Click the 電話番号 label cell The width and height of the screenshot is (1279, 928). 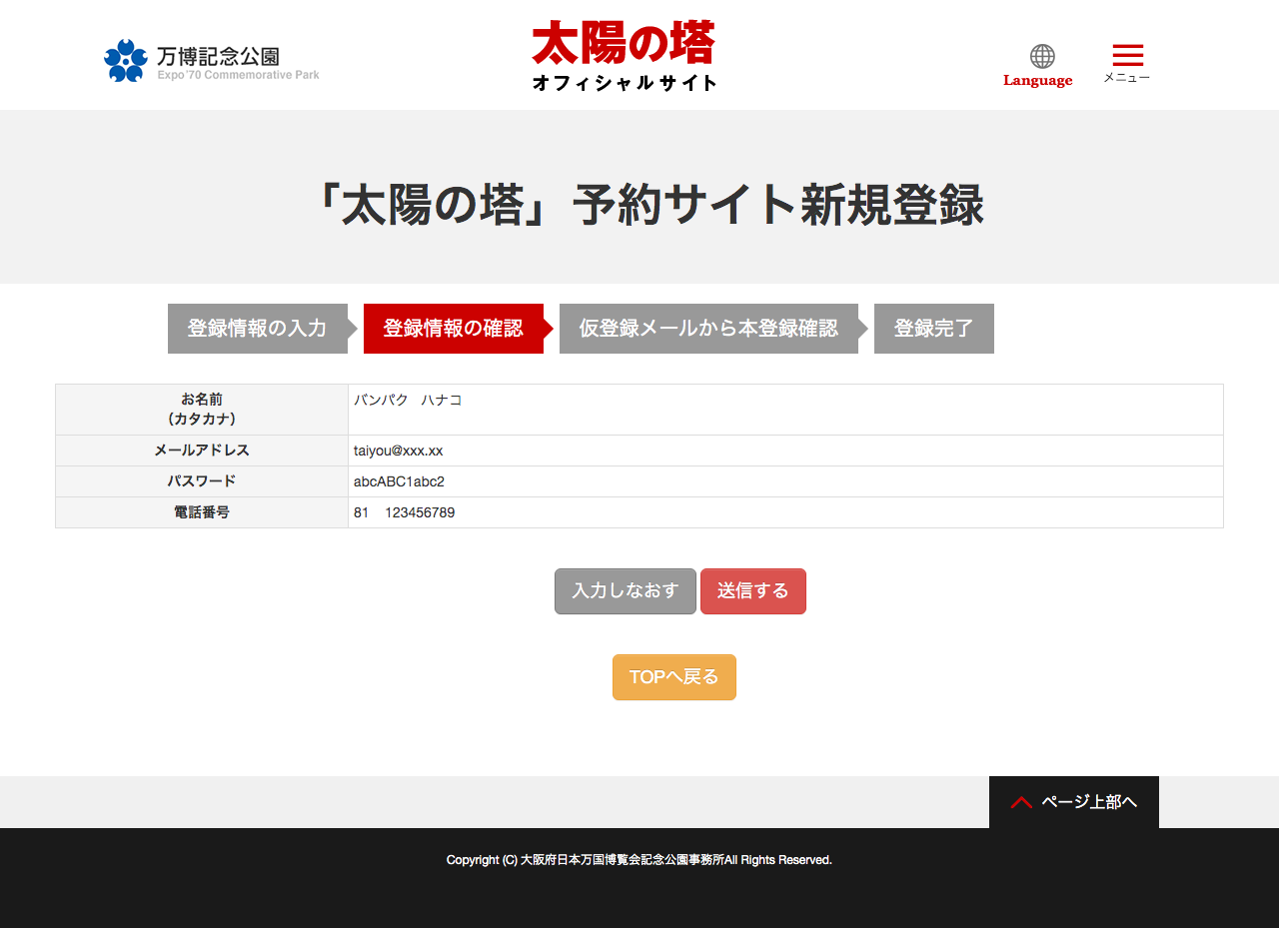[x=202, y=512]
